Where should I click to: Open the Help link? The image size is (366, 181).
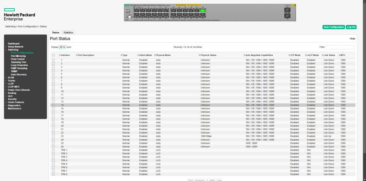pos(352,38)
